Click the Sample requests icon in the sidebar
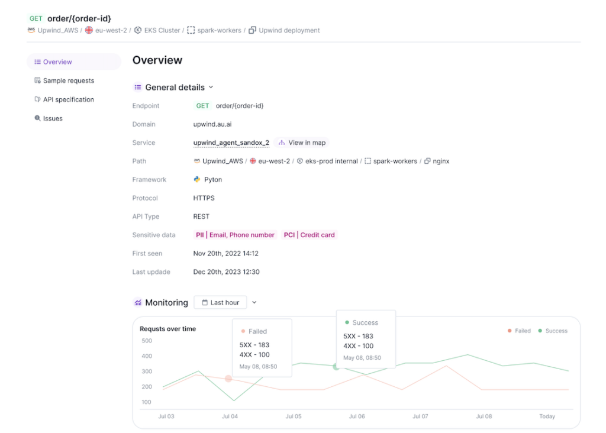Image resolution: width=606 pixels, height=433 pixels. 37,80
